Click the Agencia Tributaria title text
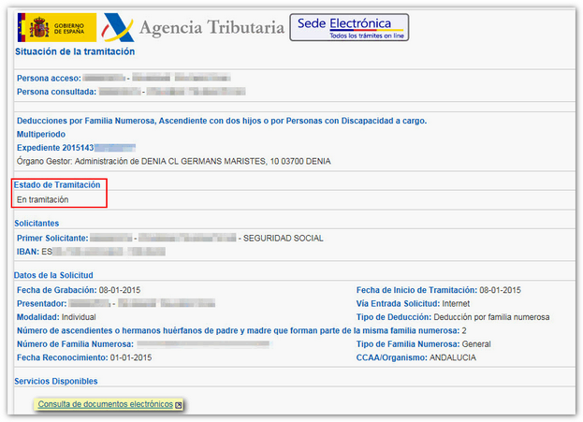The image size is (583, 422). coord(211,28)
